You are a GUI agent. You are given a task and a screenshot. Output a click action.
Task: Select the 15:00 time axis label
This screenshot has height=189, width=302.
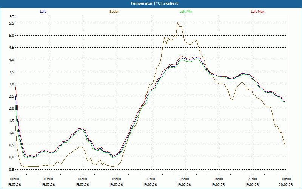coord(185,179)
